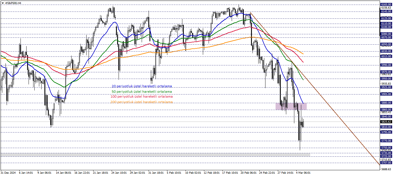Select the purple resistance rectangle near 5880
The width and height of the screenshot is (393, 176).
[291, 106]
